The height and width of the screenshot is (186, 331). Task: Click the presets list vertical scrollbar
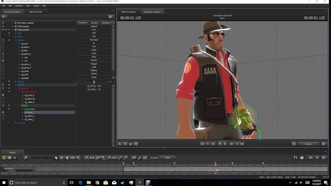(x=113, y=49)
